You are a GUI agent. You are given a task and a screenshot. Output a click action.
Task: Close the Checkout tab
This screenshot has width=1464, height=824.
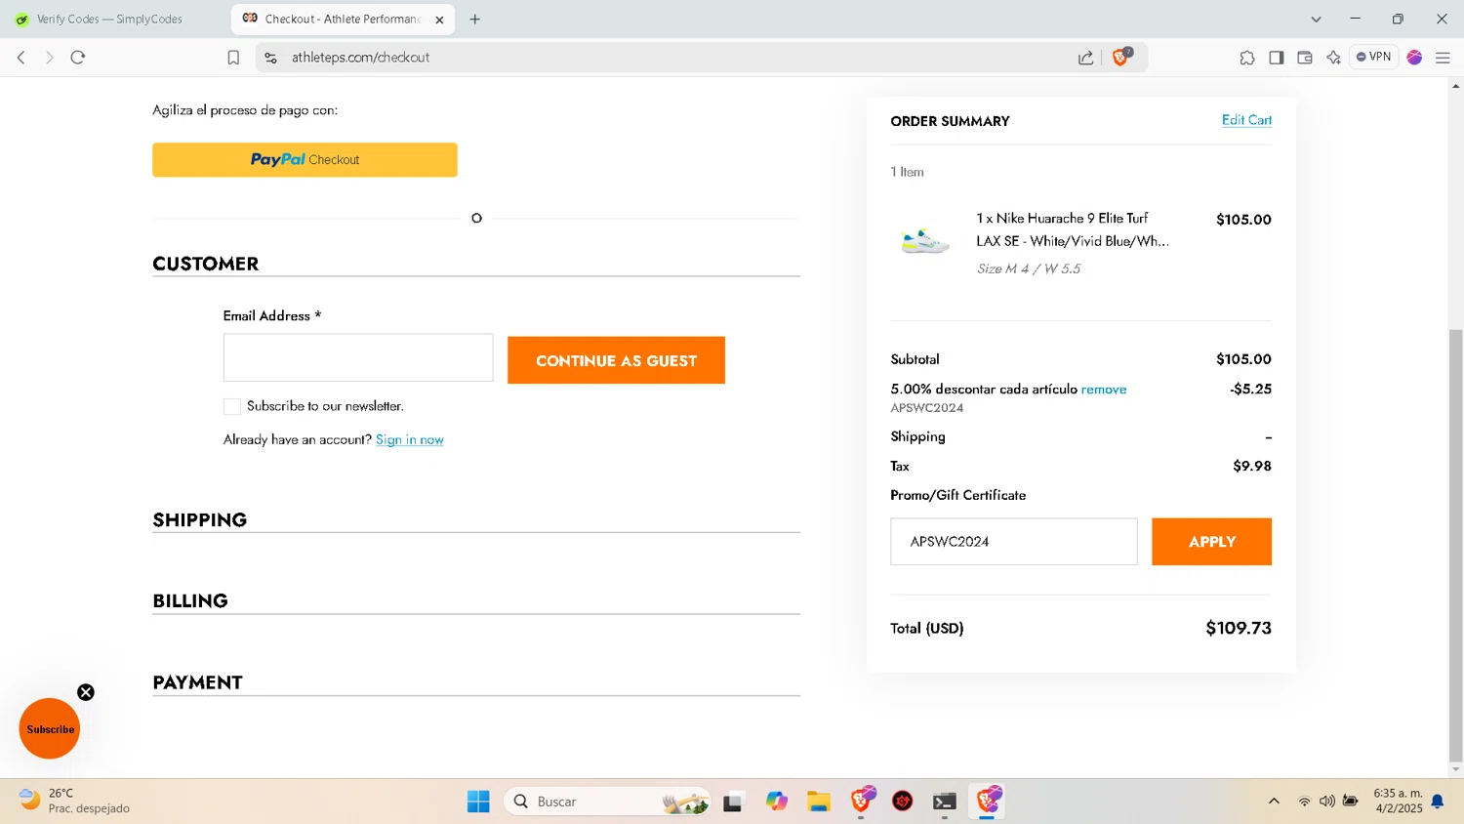(x=439, y=20)
